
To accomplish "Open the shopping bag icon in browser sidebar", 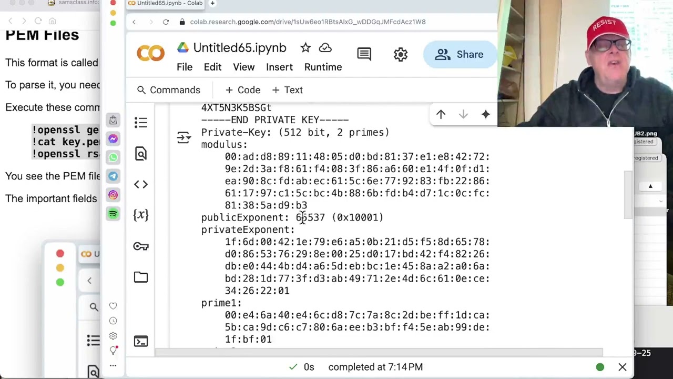I will 113,120.
